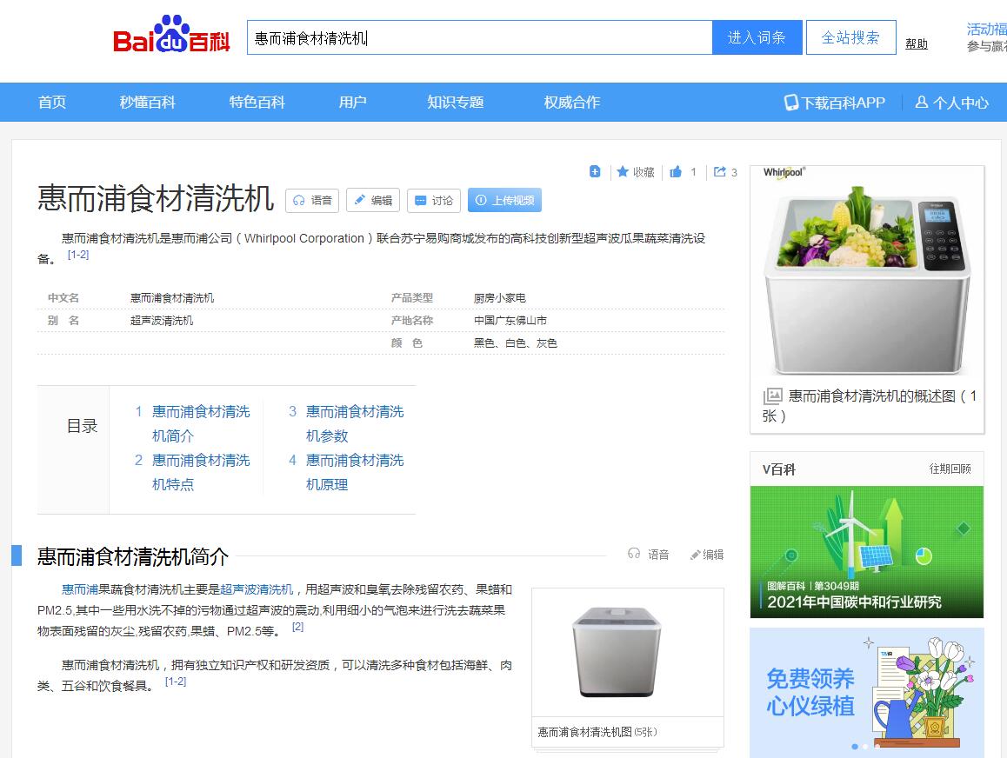Open 权威合作 menu item

(x=571, y=102)
